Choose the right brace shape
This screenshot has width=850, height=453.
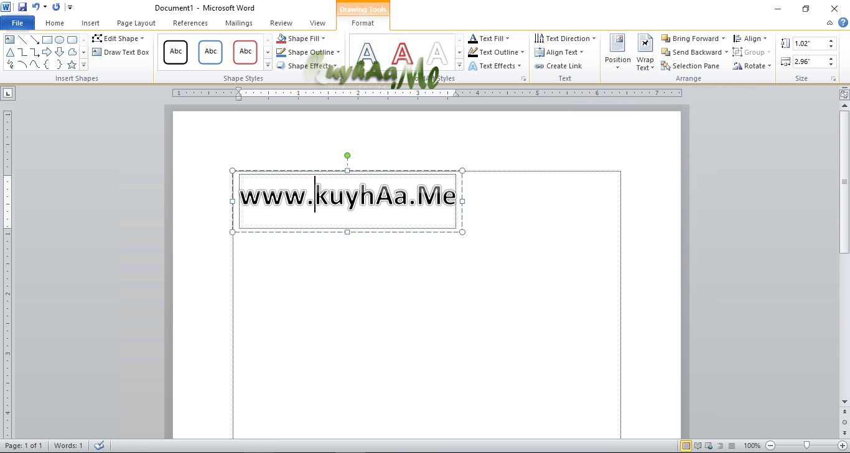[x=60, y=65]
